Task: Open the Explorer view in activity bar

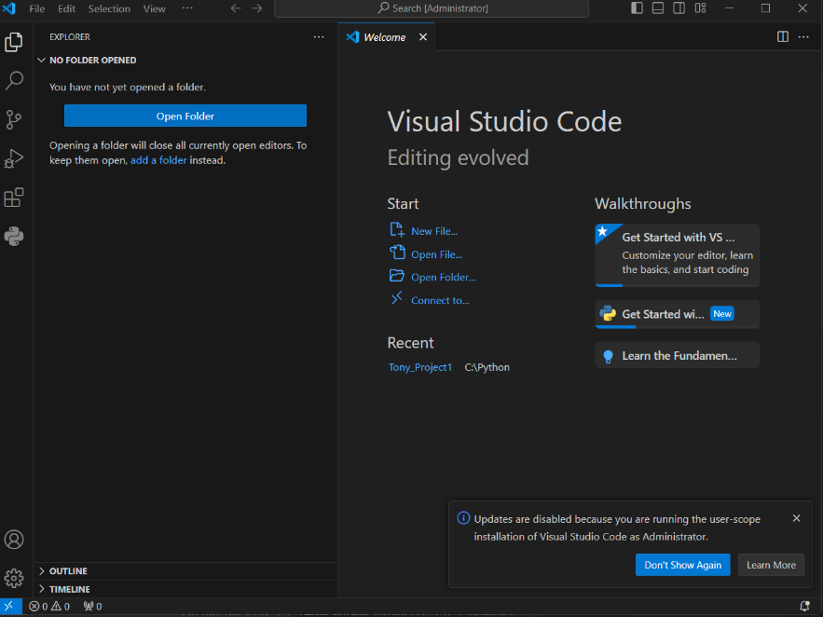Action: (x=14, y=42)
